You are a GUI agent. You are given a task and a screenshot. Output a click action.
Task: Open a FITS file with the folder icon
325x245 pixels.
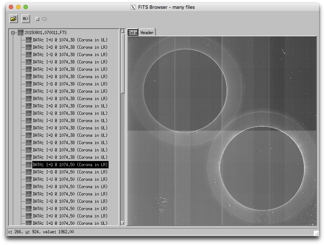[14, 19]
